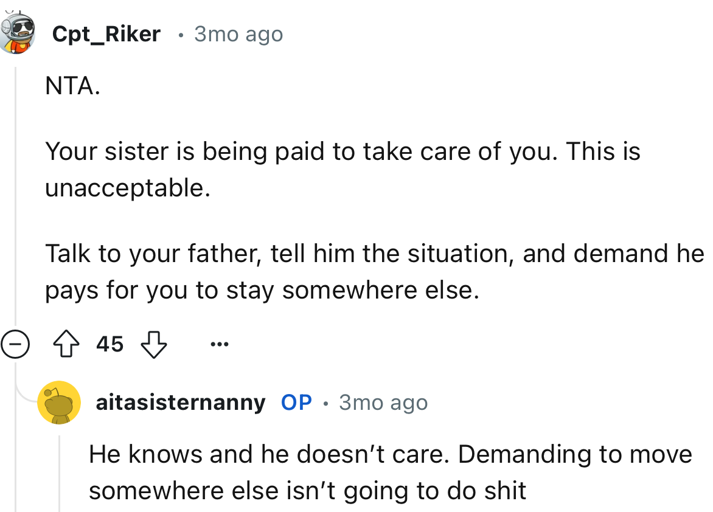
Task: Select the upvote arrow near the count 45
Action: coord(68,344)
